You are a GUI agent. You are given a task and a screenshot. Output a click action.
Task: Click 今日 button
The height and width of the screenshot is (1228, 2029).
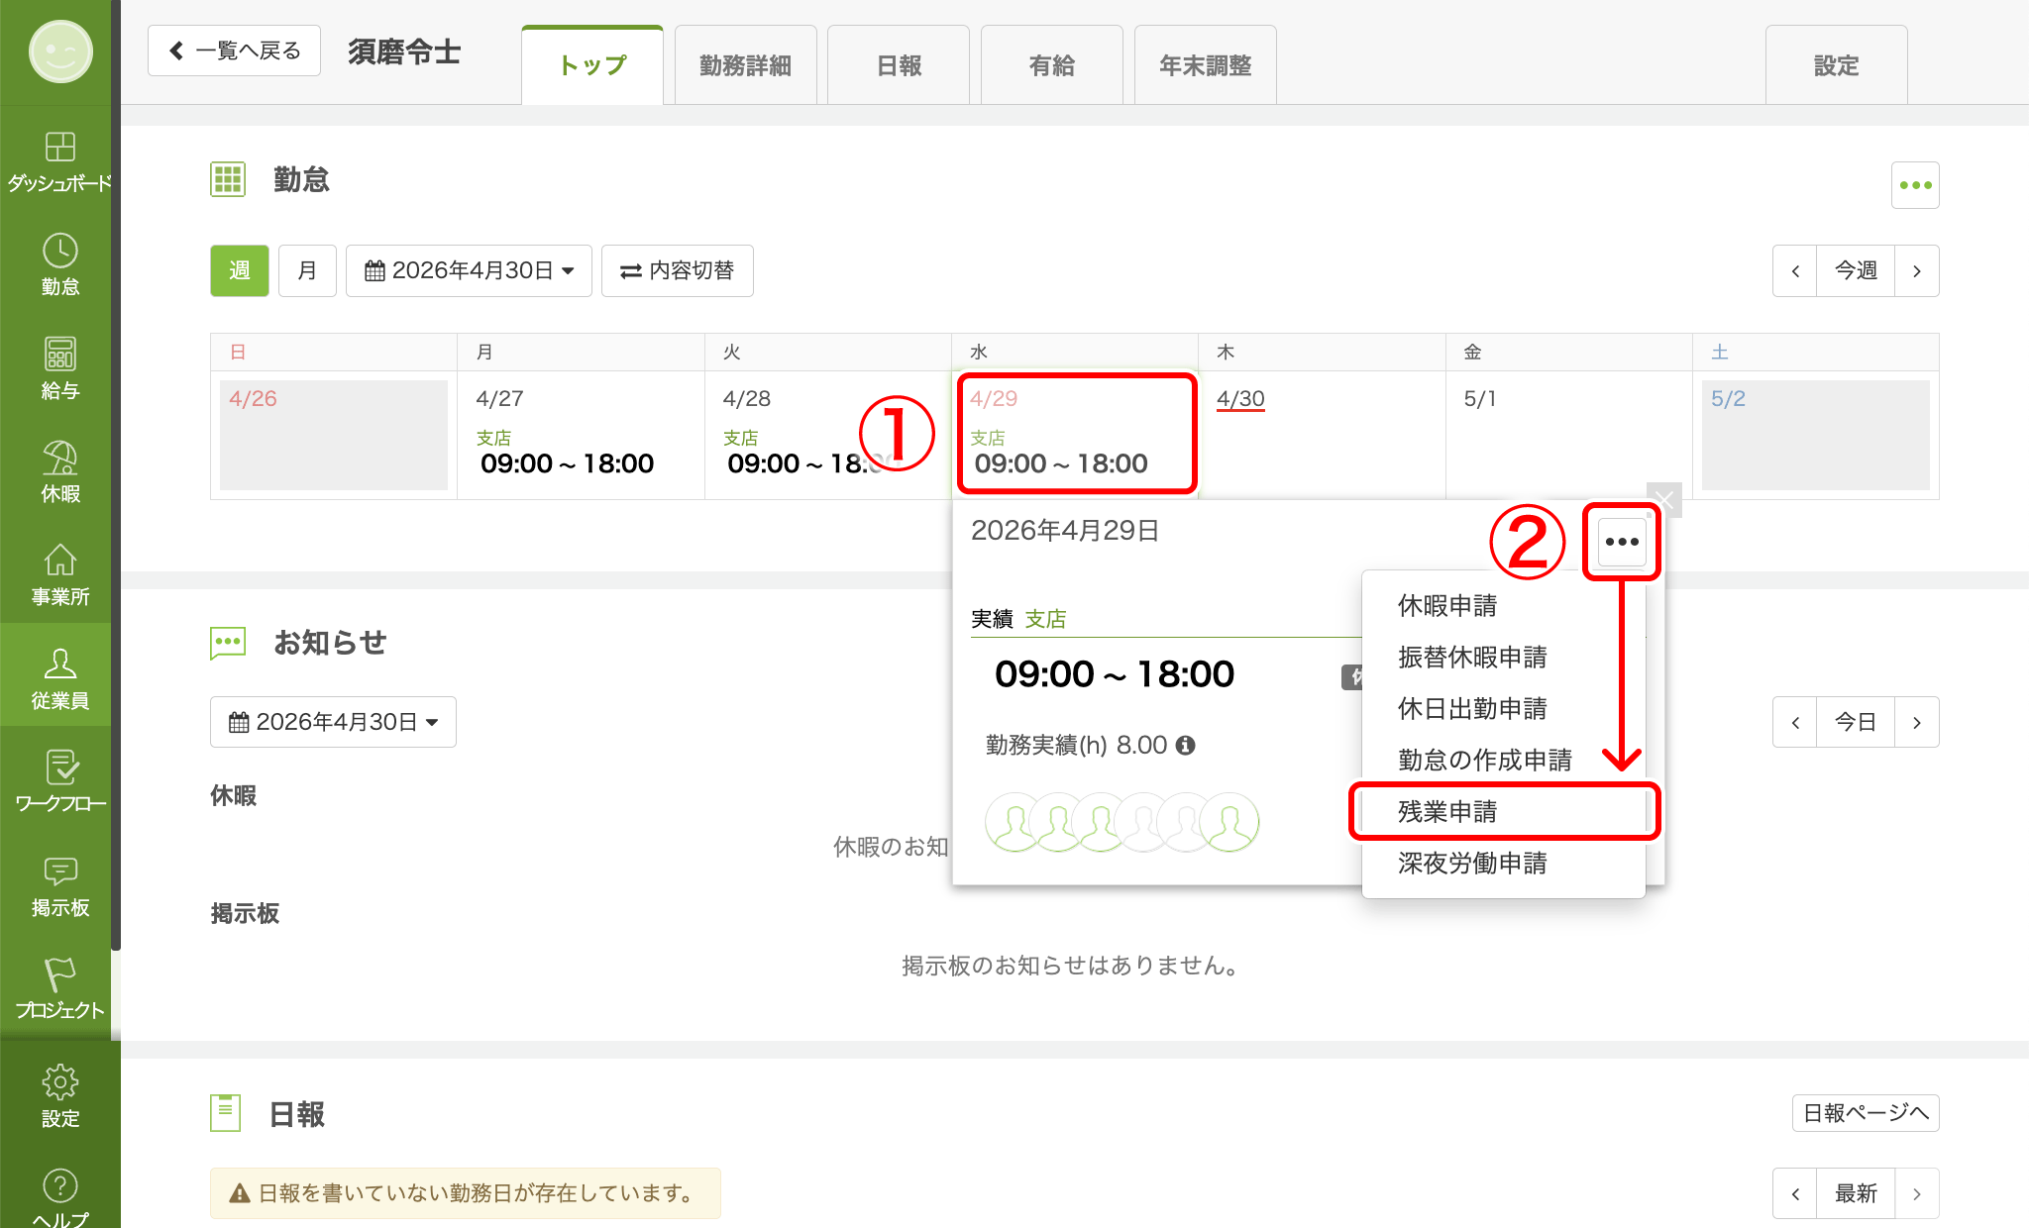1856,722
